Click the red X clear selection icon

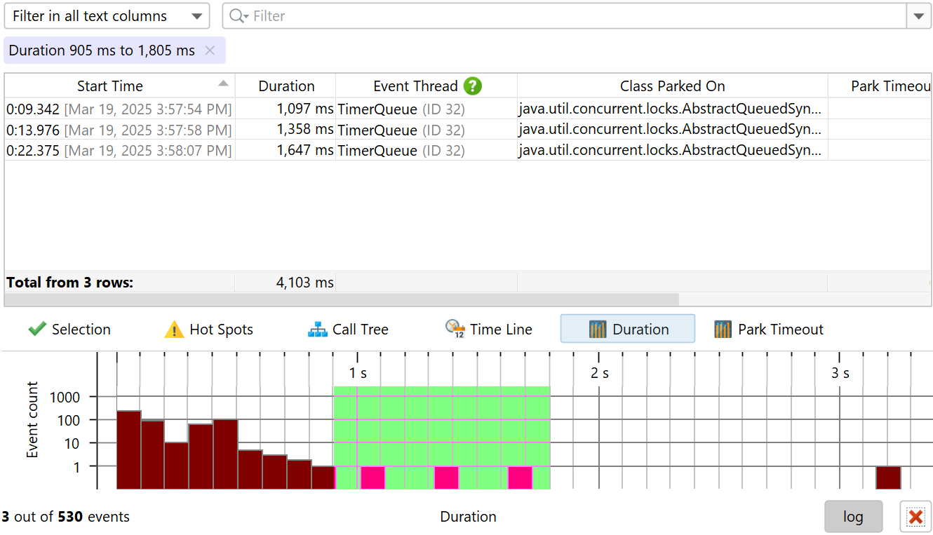pos(915,517)
